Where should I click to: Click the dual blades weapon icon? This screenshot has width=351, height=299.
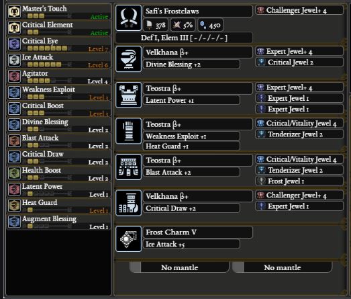[x=128, y=17]
